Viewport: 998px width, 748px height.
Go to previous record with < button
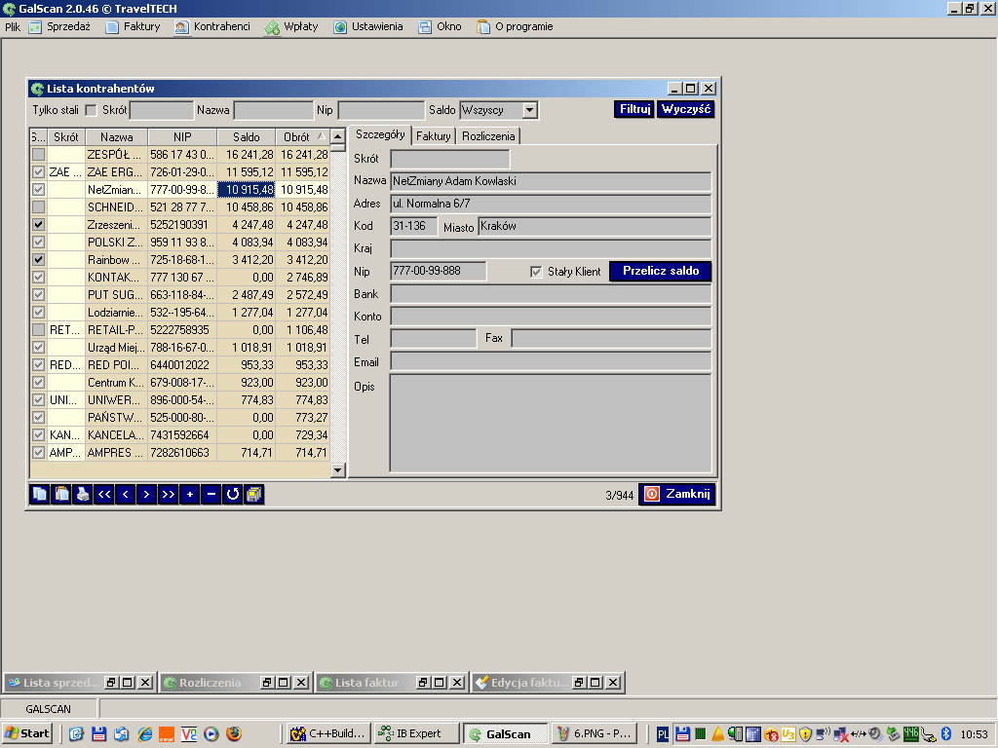[126, 494]
